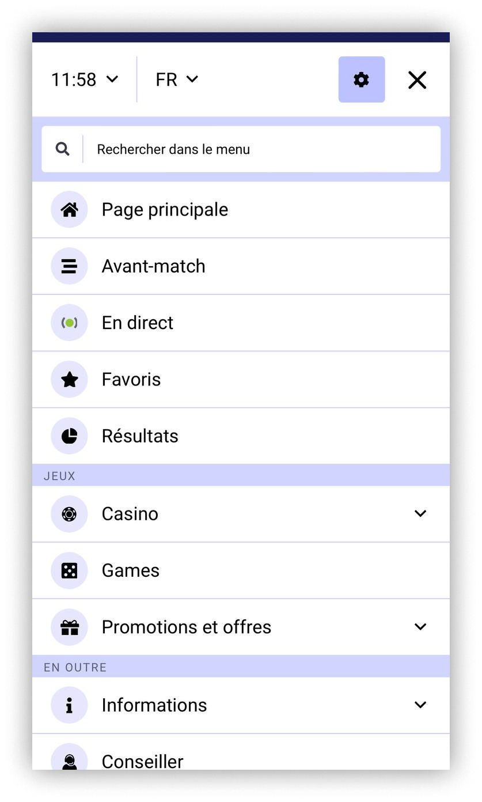The width and height of the screenshot is (482, 802).
Task: Open the Résultats pie chart icon
Action: click(x=69, y=436)
